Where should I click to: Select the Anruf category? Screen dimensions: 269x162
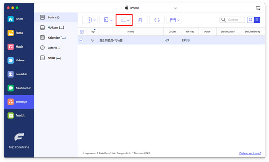pyautogui.click(x=56, y=58)
